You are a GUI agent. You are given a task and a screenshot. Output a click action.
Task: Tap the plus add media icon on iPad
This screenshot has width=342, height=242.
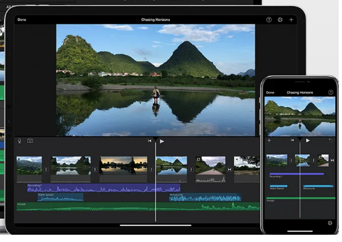291,20
